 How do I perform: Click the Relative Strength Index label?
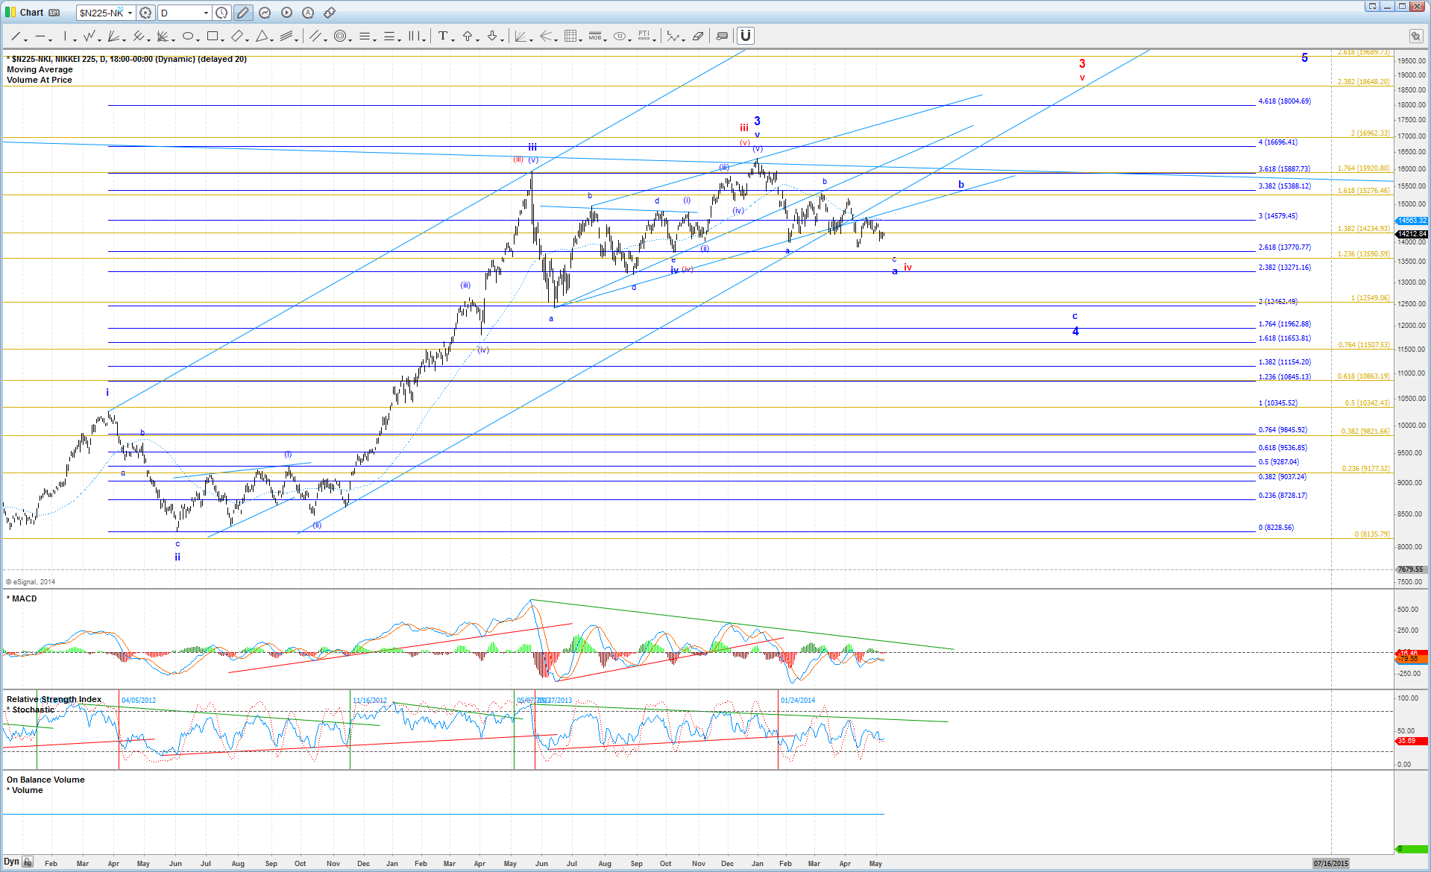coord(54,699)
